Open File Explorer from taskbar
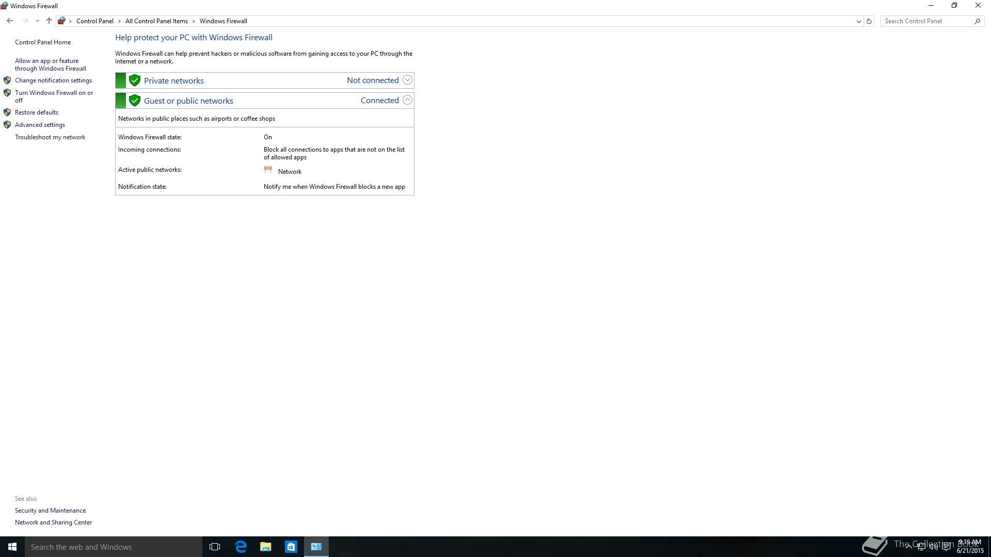 point(266,547)
